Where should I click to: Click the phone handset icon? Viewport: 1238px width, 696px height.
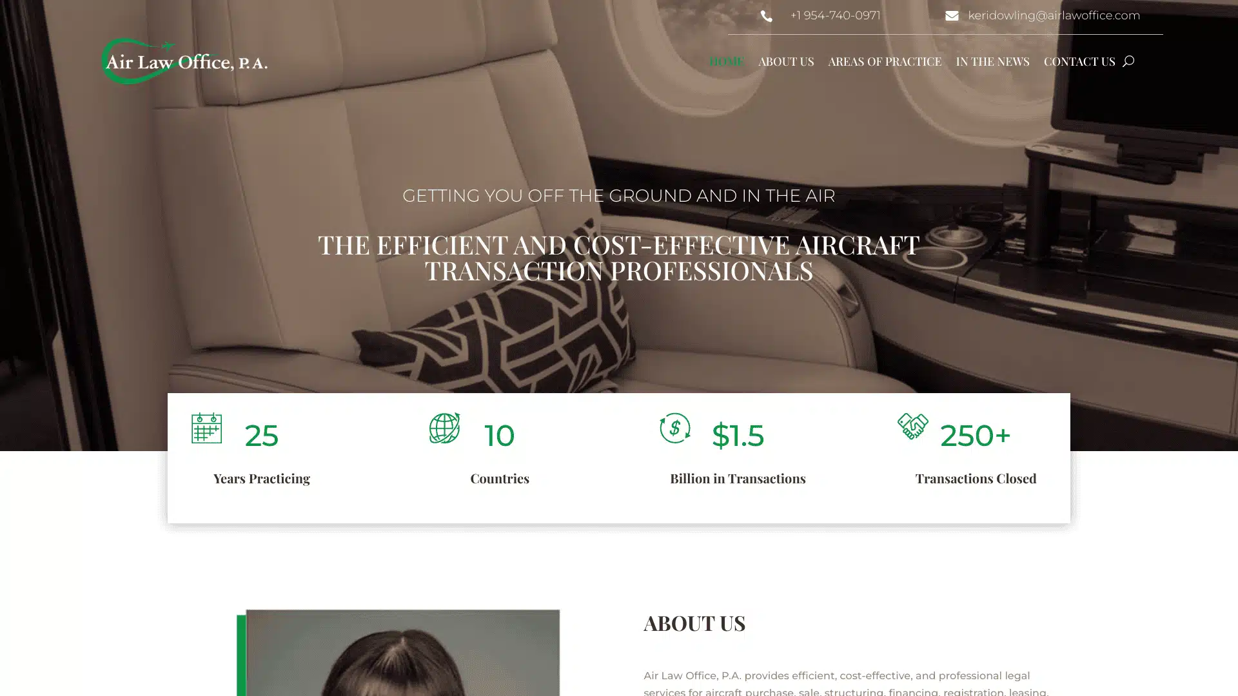pyautogui.click(x=766, y=16)
